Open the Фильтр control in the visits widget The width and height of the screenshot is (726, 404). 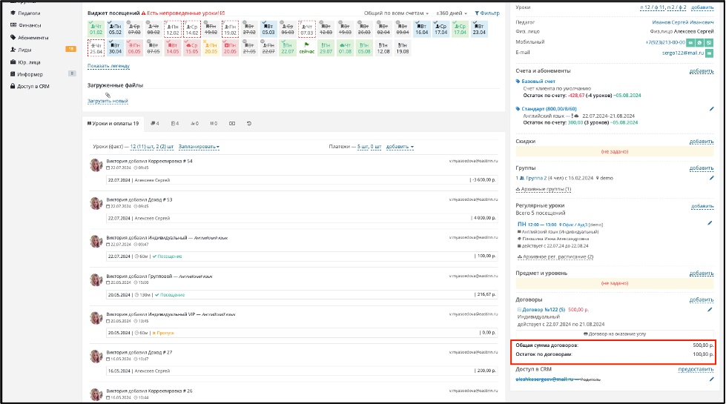[x=487, y=13]
